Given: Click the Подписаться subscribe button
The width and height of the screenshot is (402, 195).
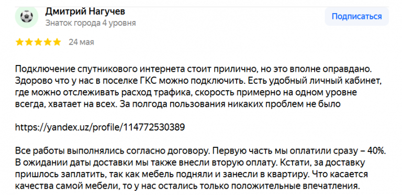Looking at the screenshot, I should [356, 16].
